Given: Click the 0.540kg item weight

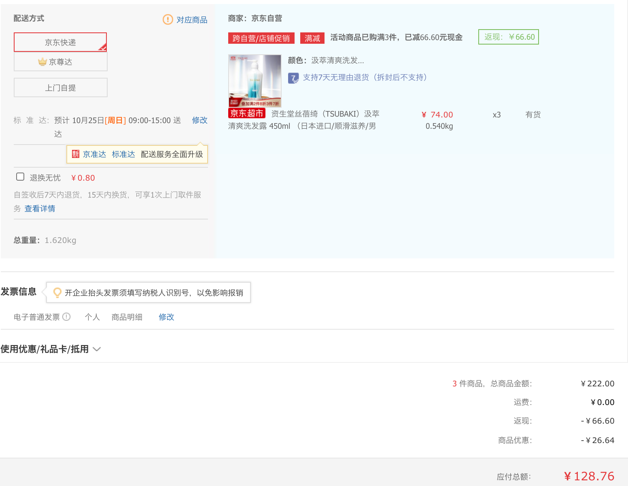Looking at the screenshot, I should [x=439, y=126].
